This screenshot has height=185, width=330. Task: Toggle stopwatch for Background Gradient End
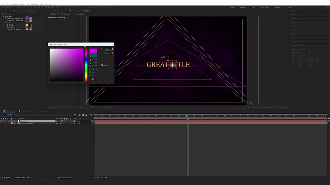click(5, 21)
